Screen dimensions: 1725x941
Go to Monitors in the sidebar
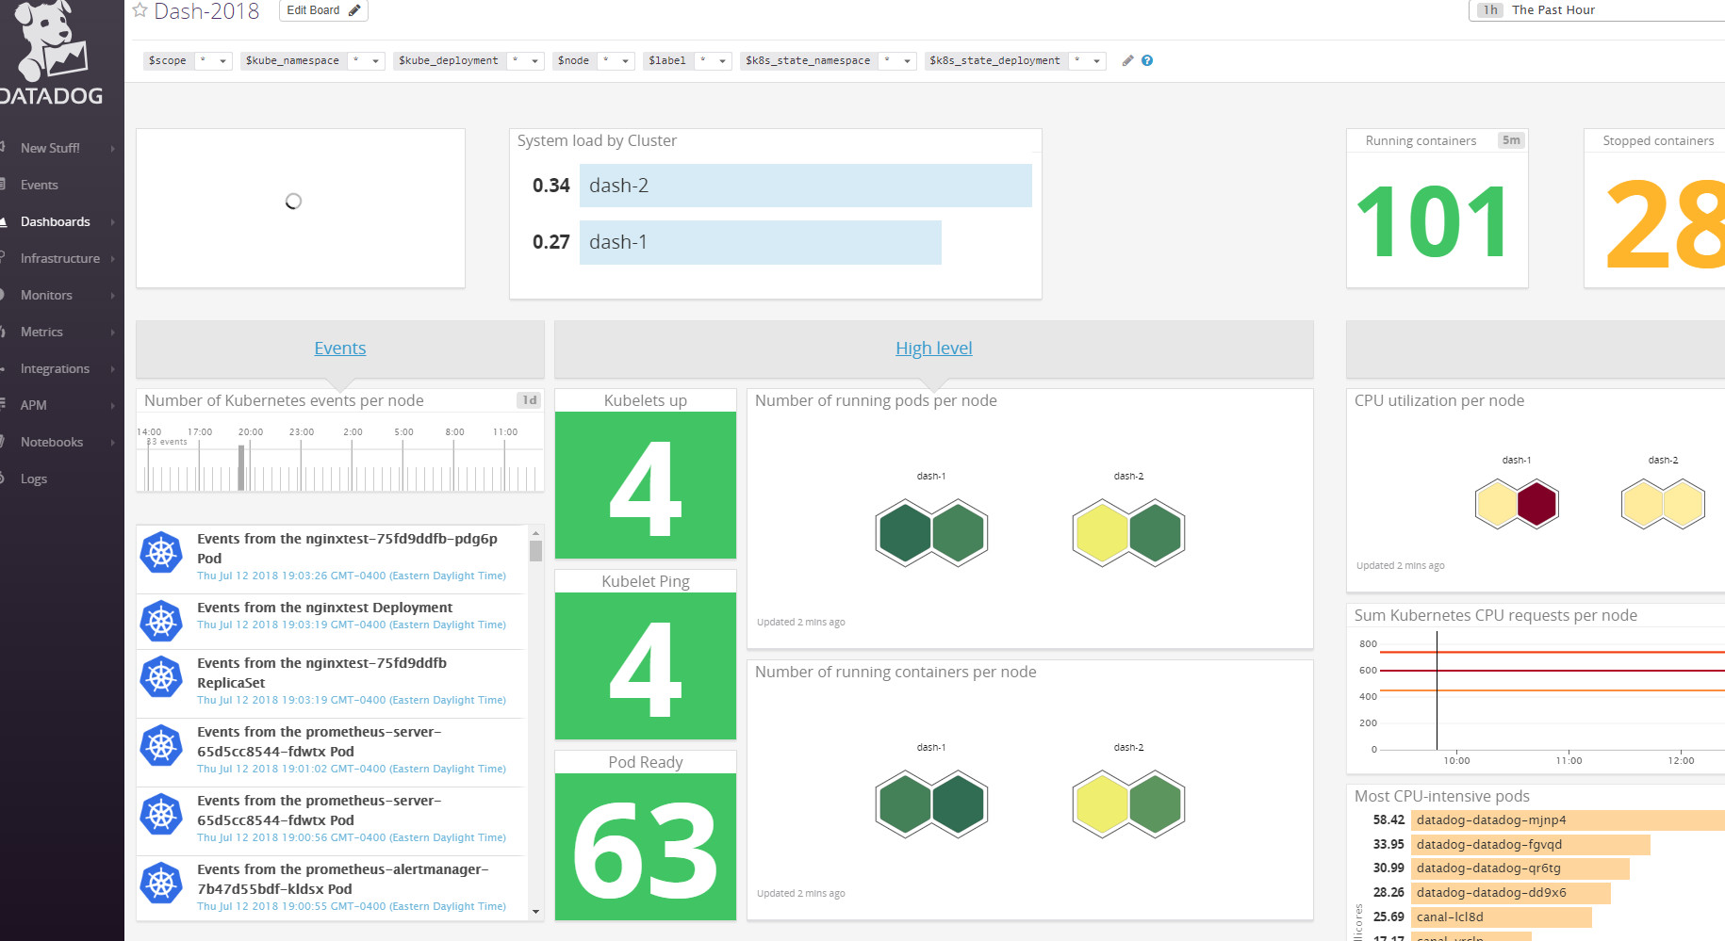[x=46, y=295]
